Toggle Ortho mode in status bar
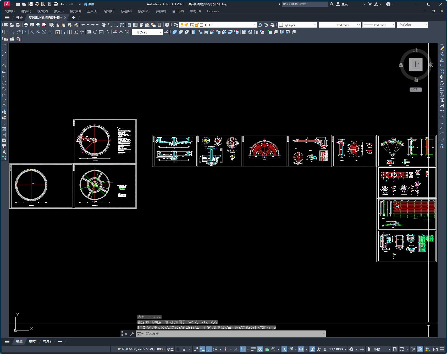This screenshot has height=354, width=447. click(209, 349)
